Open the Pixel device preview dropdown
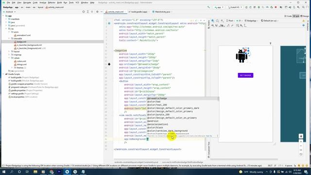 point(230,20)
